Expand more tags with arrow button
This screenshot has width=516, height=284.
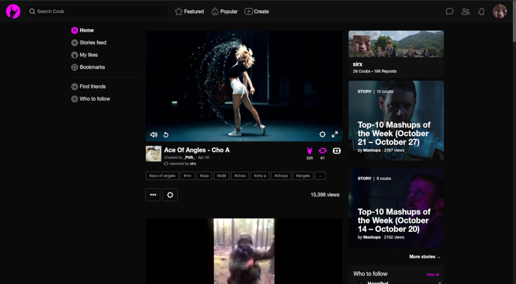click(x=320, y=176)
